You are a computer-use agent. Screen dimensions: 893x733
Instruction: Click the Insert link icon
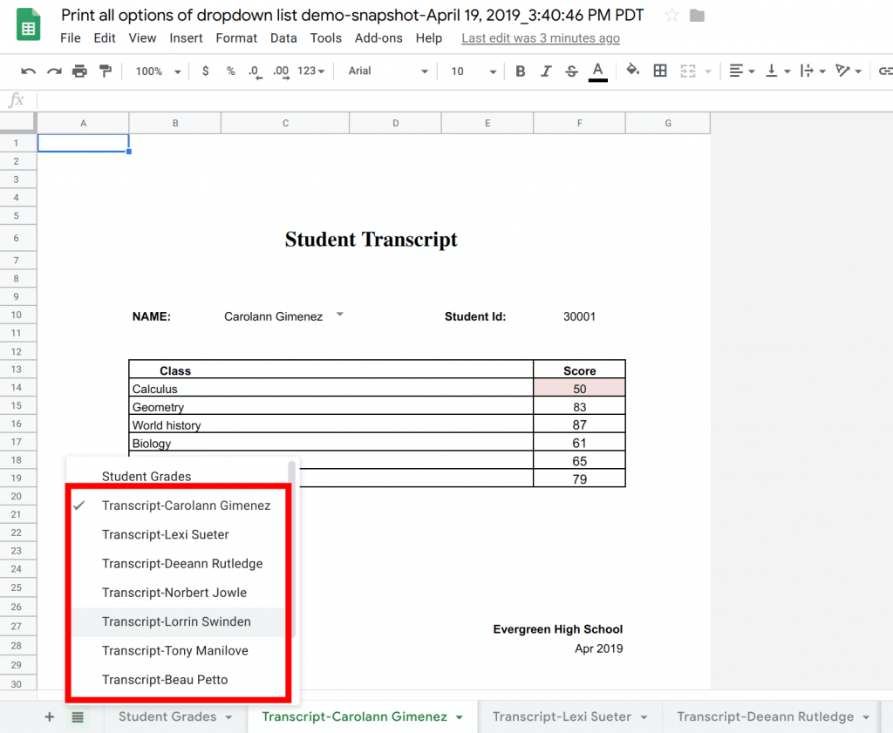point(887,71)
